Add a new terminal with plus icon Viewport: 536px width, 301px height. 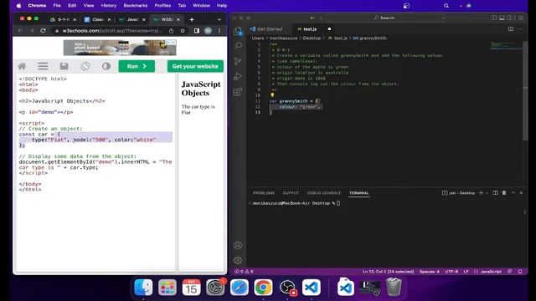pyautogui.click(x=481, y=193)
